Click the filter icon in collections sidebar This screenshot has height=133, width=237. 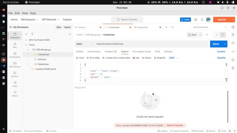[x=32, y=34]
